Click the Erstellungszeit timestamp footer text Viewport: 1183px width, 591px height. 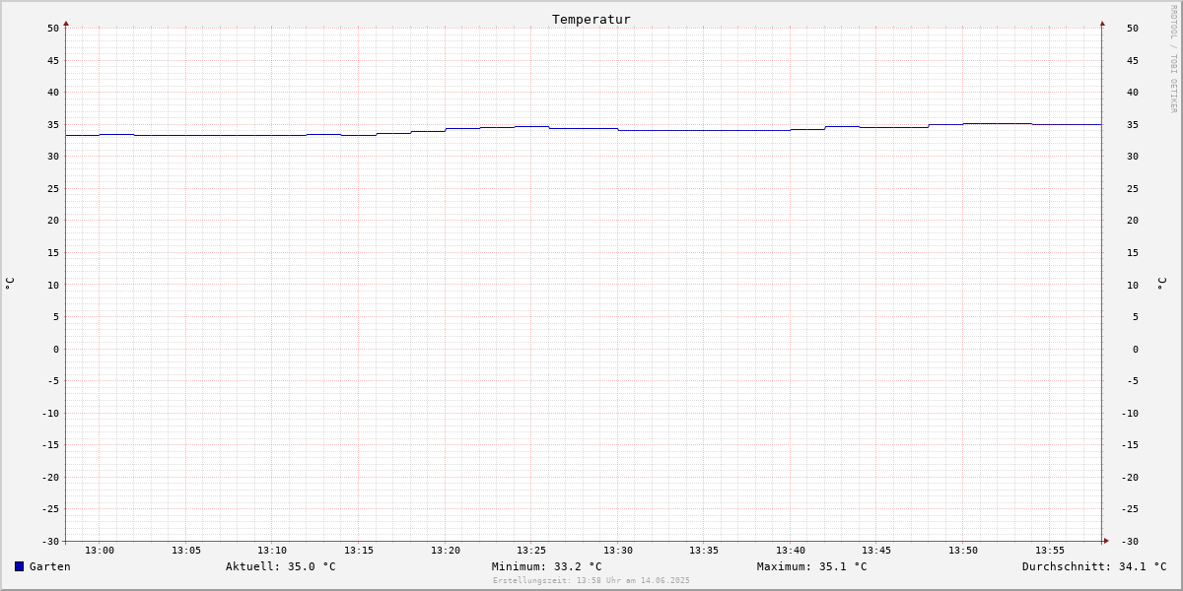[591, 580]
